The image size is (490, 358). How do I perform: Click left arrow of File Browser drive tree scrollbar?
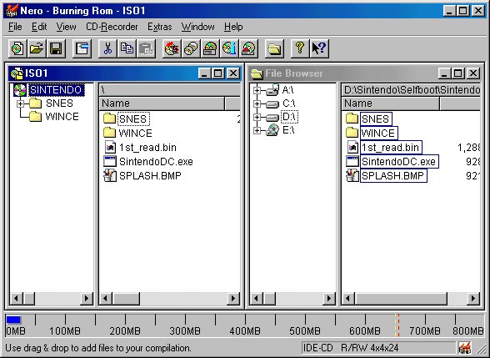click(x=257, y=298)
